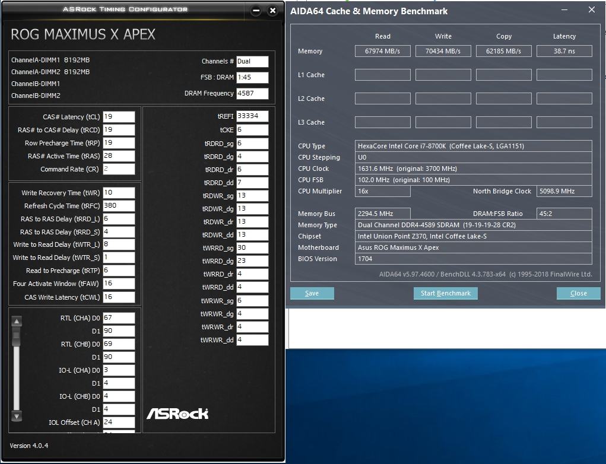The height and width of the screenshot is (464, 606).
Task: Click the Memory Latency result 38.7 ns
Action: pos(564,51)
